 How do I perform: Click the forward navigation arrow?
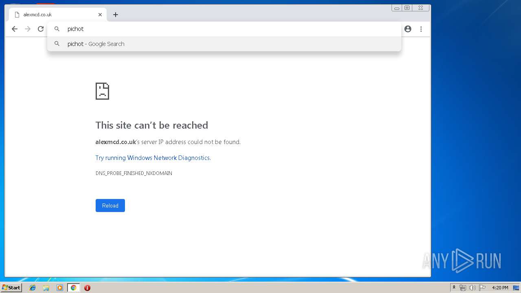pos(28,29)
